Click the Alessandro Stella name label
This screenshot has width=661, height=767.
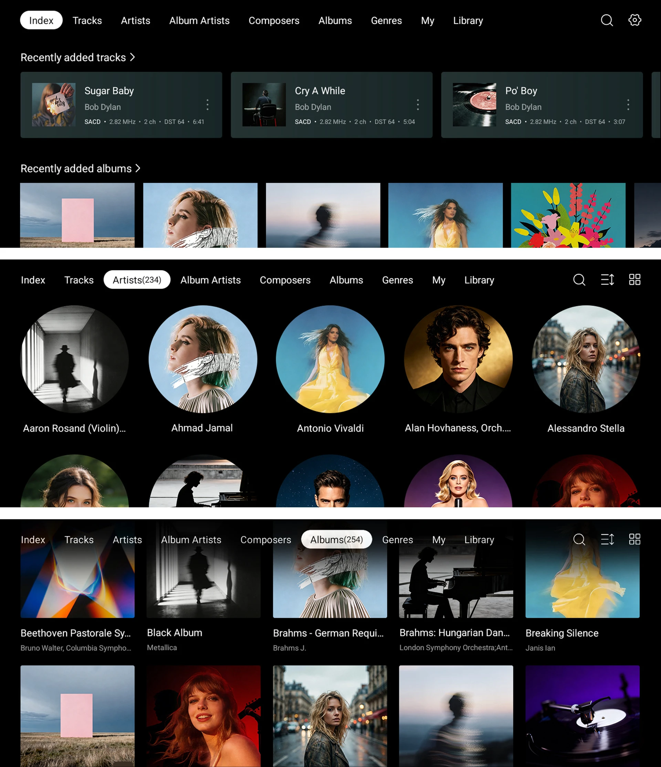(x=586, y=428)
